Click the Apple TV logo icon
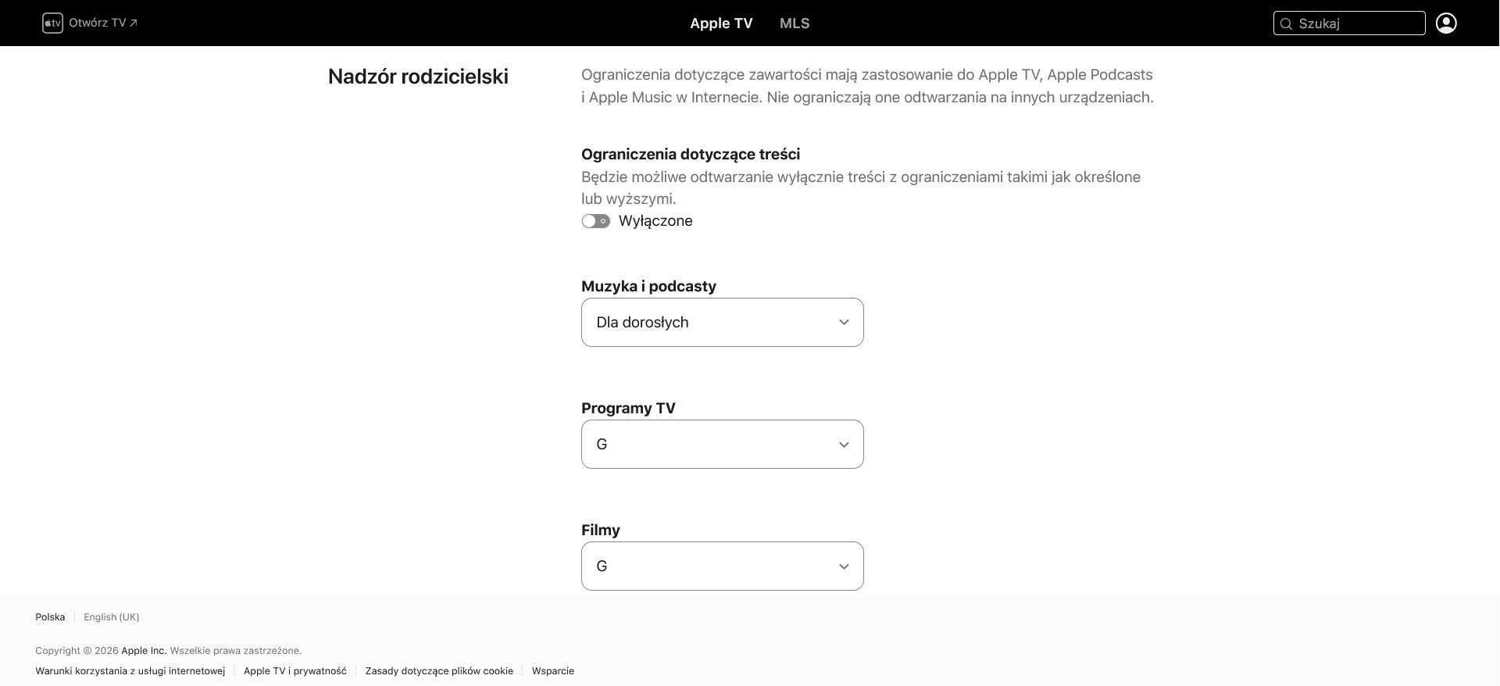 point(52,23)
